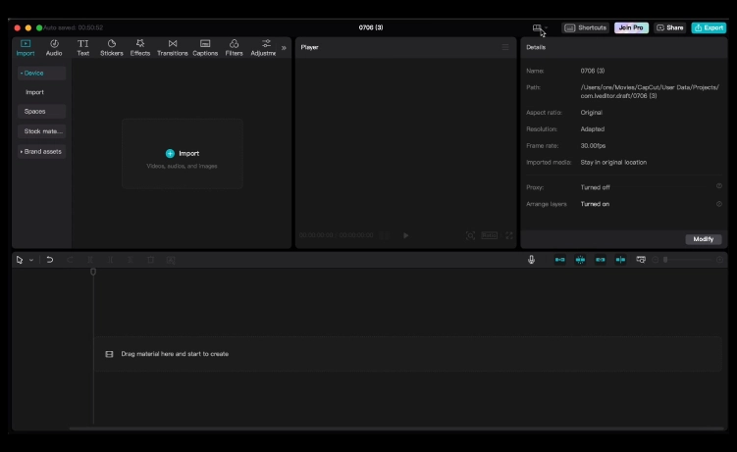Open the Captions panel
The width and height of the screenshot is (737, 452).
[205, 47]
